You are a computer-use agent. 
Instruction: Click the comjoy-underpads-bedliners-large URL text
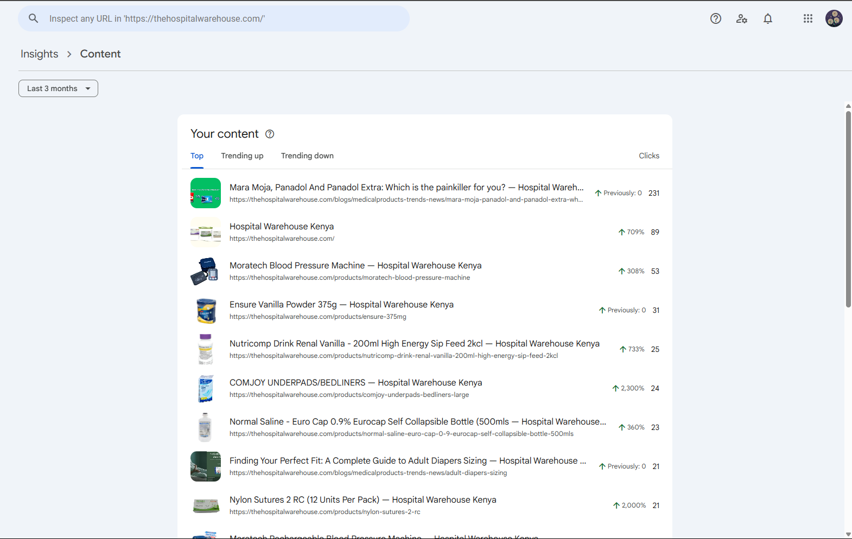(349, 395)
